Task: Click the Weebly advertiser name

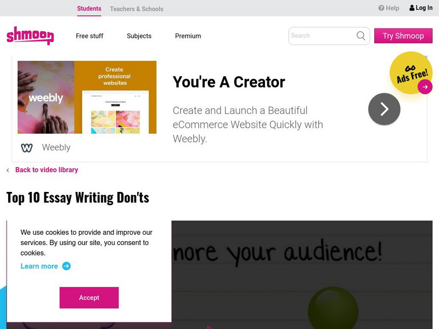Action: pyautogui.click(x=56, y=148)
